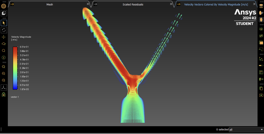Click the green door with arrows icon
This screenshot has height=134, width=264.
261,79
